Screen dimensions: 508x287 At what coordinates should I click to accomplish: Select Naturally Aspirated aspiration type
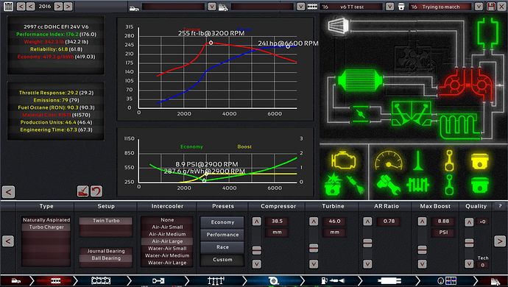[46, 219]
